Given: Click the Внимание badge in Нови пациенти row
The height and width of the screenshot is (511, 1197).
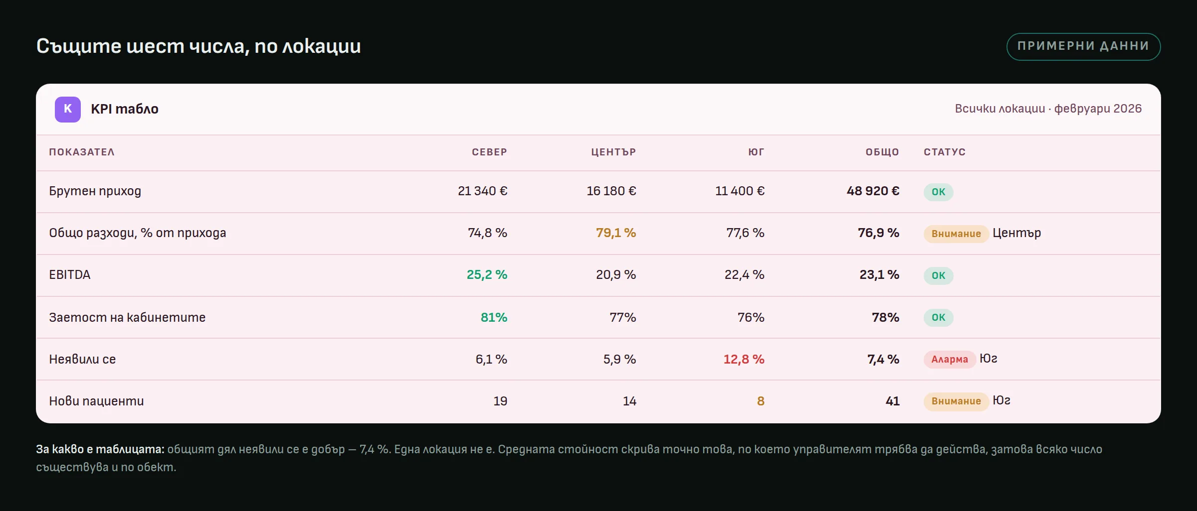Looking at the screenshot, I should [x=956, y=401].
